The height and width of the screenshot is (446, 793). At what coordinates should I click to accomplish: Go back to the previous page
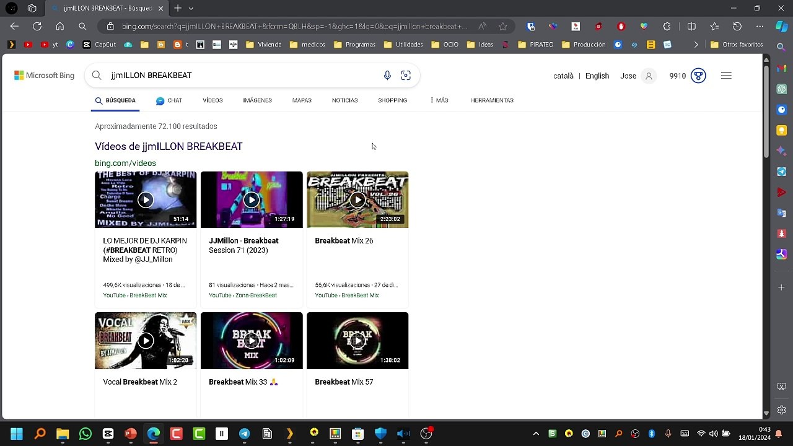[14, 27]
